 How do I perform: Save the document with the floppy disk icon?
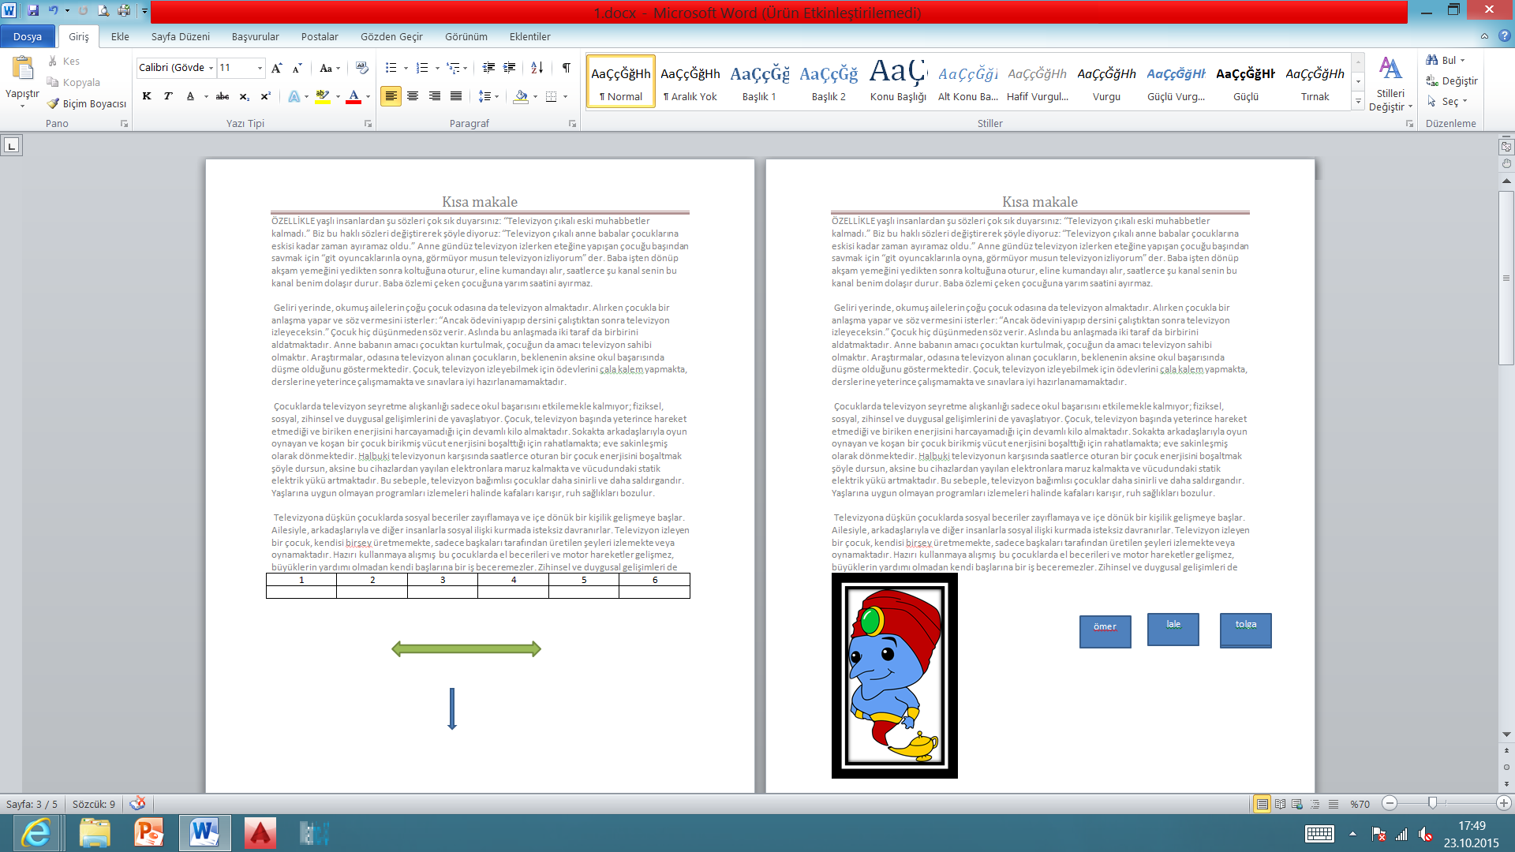click(x=33, y=10)
